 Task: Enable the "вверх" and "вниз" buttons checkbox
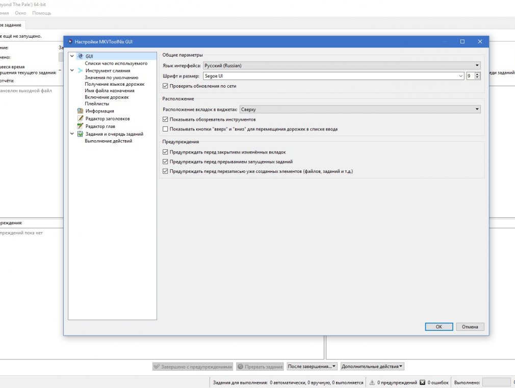165,129
